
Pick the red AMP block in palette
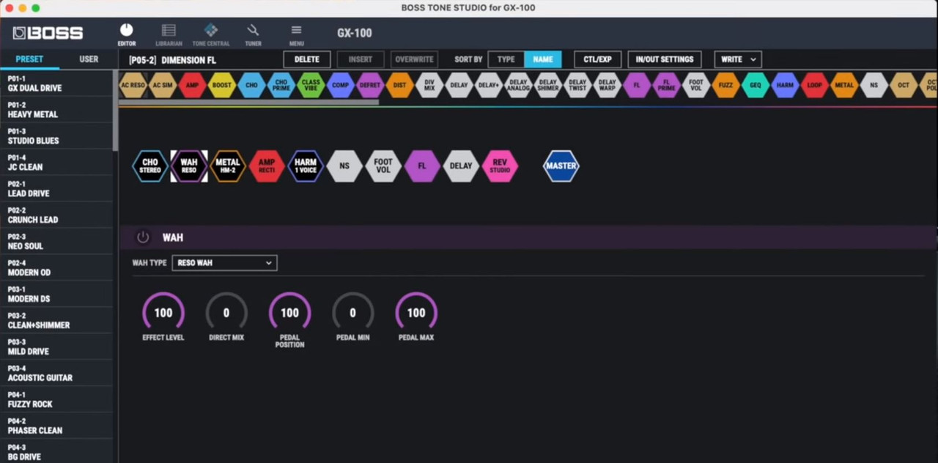pyautogui.click(x=192, y=85)
